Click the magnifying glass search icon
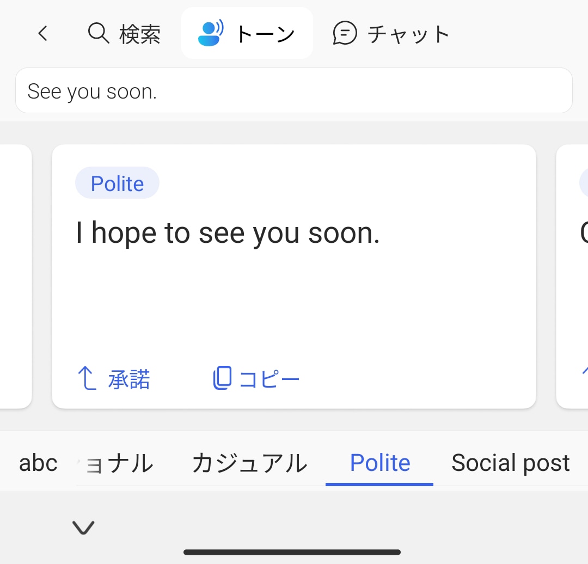The width and height of the screenshot is (588, 564). point(99,34)
